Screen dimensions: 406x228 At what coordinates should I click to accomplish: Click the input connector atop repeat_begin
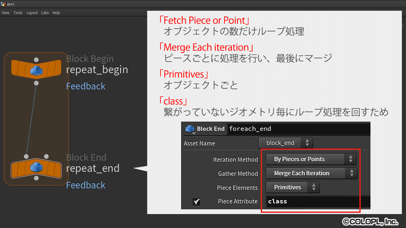coord(36,60)
